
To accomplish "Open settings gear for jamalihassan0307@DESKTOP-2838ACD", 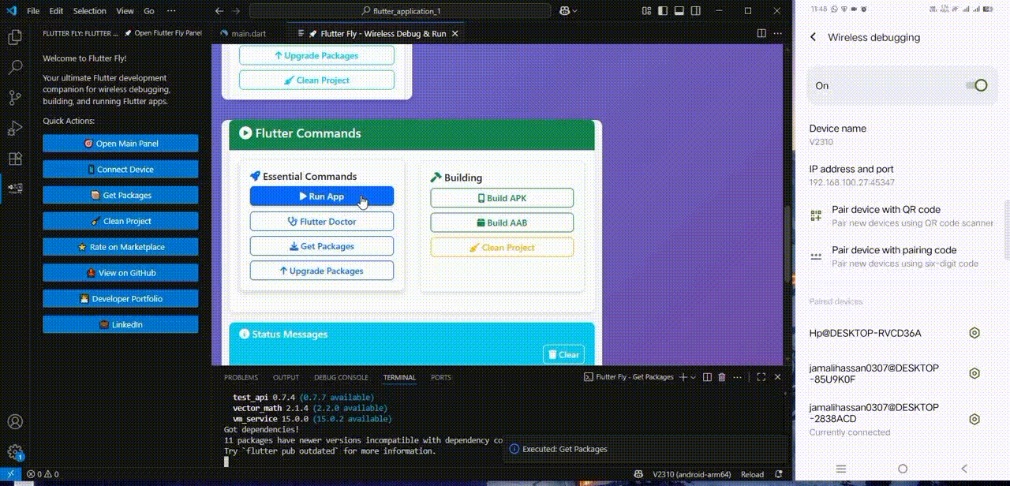I will (974, 419).
